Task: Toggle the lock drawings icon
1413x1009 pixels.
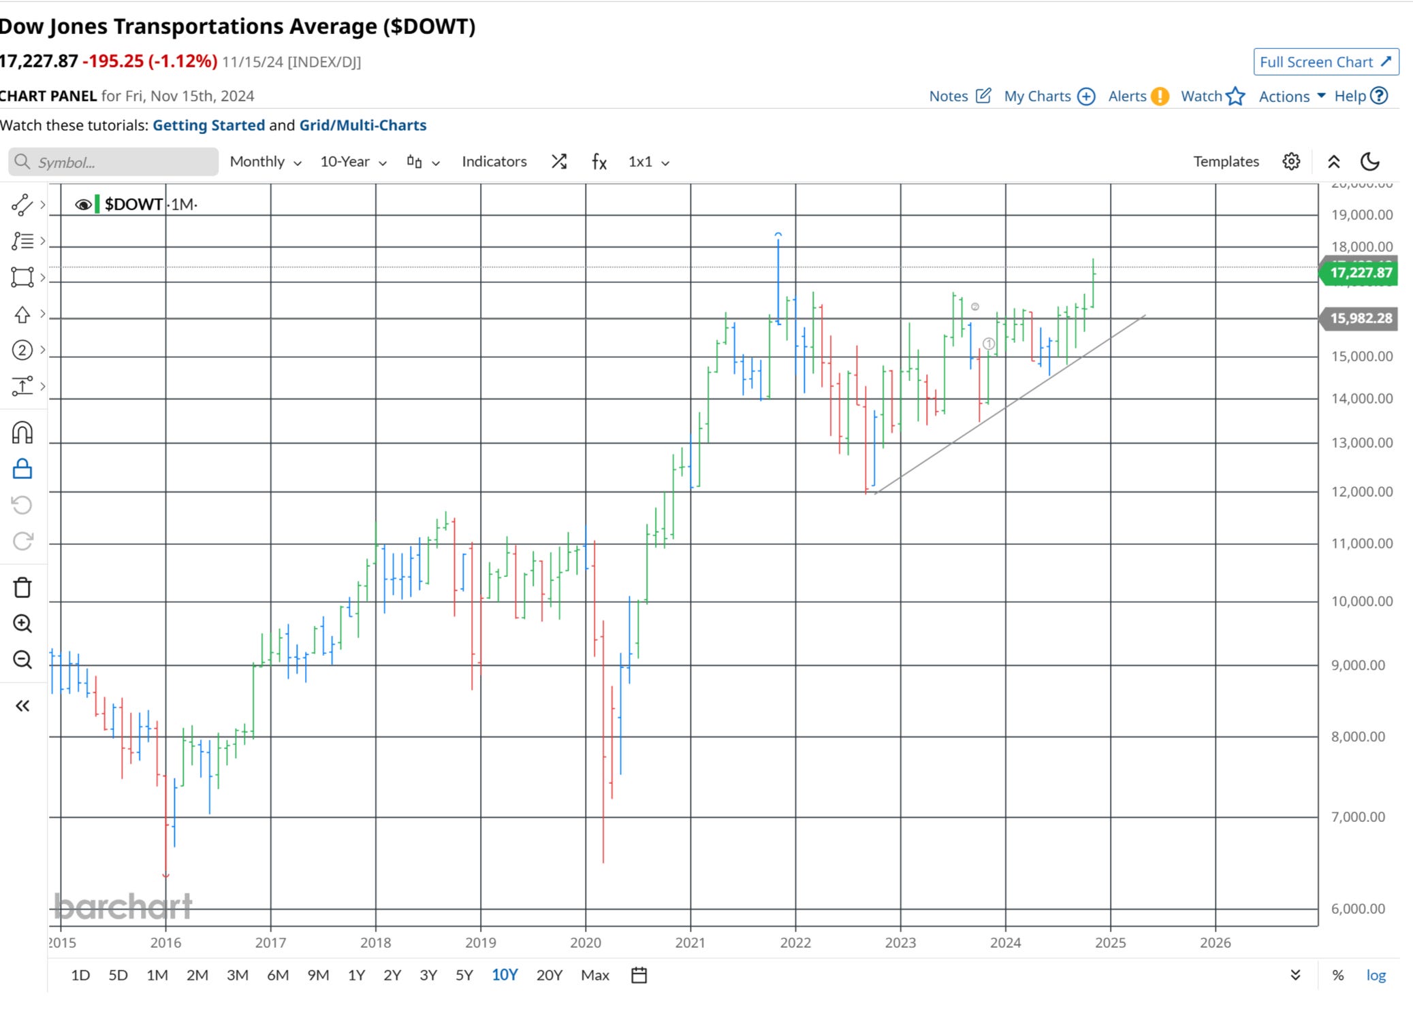Action: (22, 469)
